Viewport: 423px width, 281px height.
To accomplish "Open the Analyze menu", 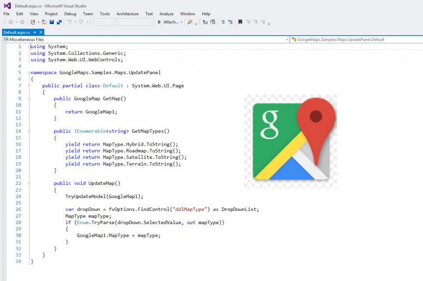I will (x=166, y=14).
